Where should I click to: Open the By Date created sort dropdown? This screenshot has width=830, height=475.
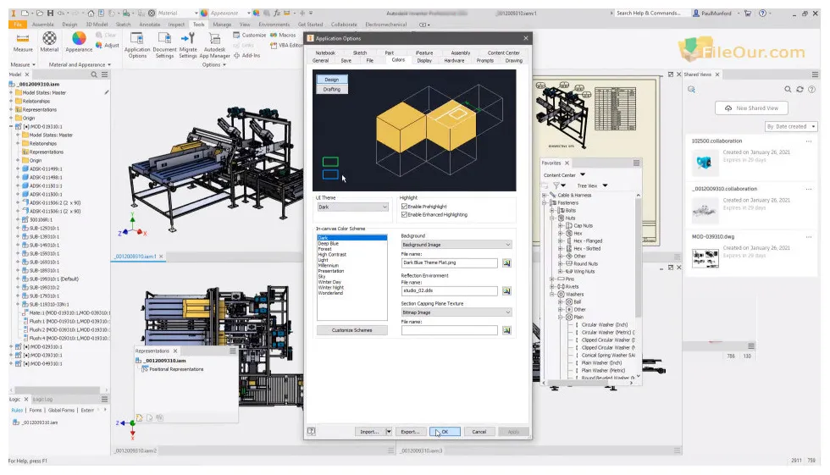coord(791,126)
